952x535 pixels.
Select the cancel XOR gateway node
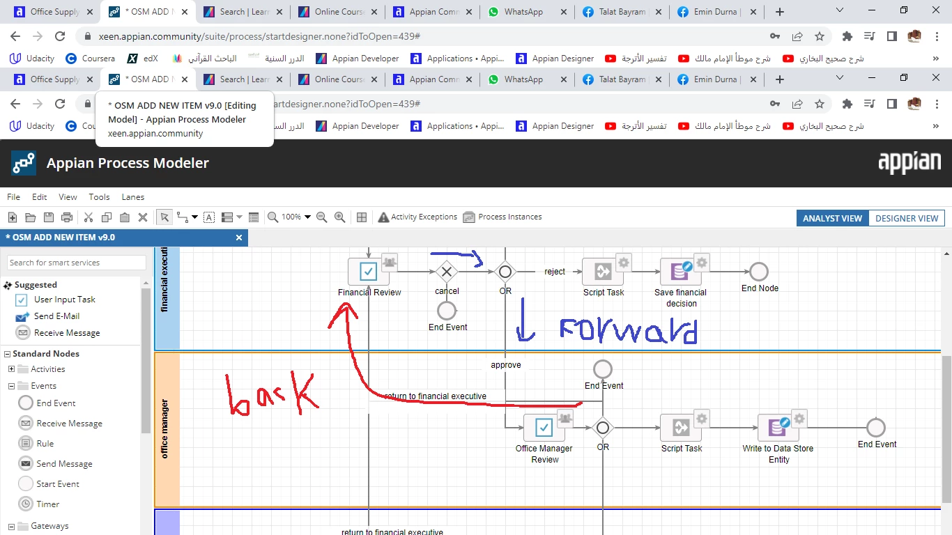[x=447, y=272]
